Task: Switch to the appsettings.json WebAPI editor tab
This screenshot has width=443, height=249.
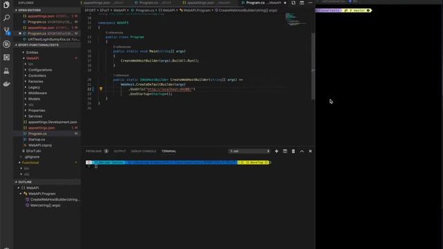Action: coord(206,3)
